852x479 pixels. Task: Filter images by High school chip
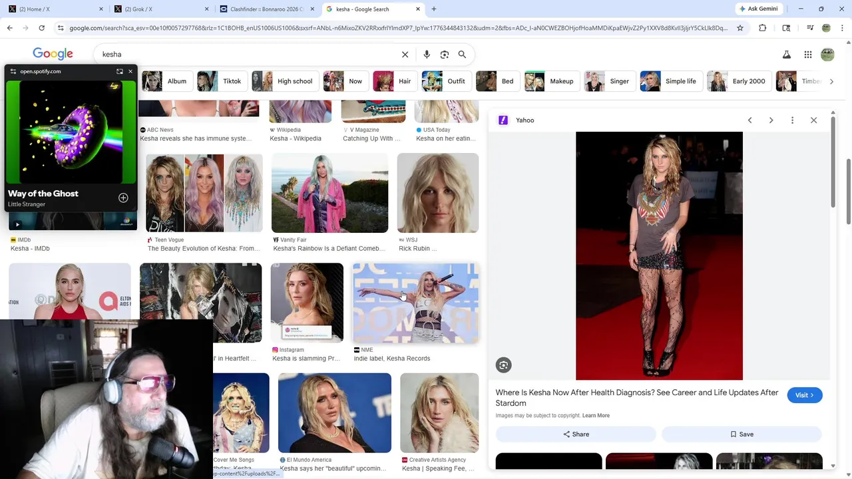point(285,81)
